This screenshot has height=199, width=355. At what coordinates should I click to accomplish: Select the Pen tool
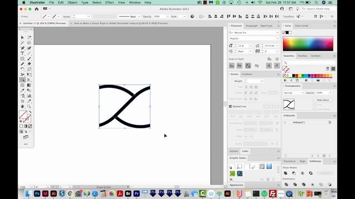(22, 48)
